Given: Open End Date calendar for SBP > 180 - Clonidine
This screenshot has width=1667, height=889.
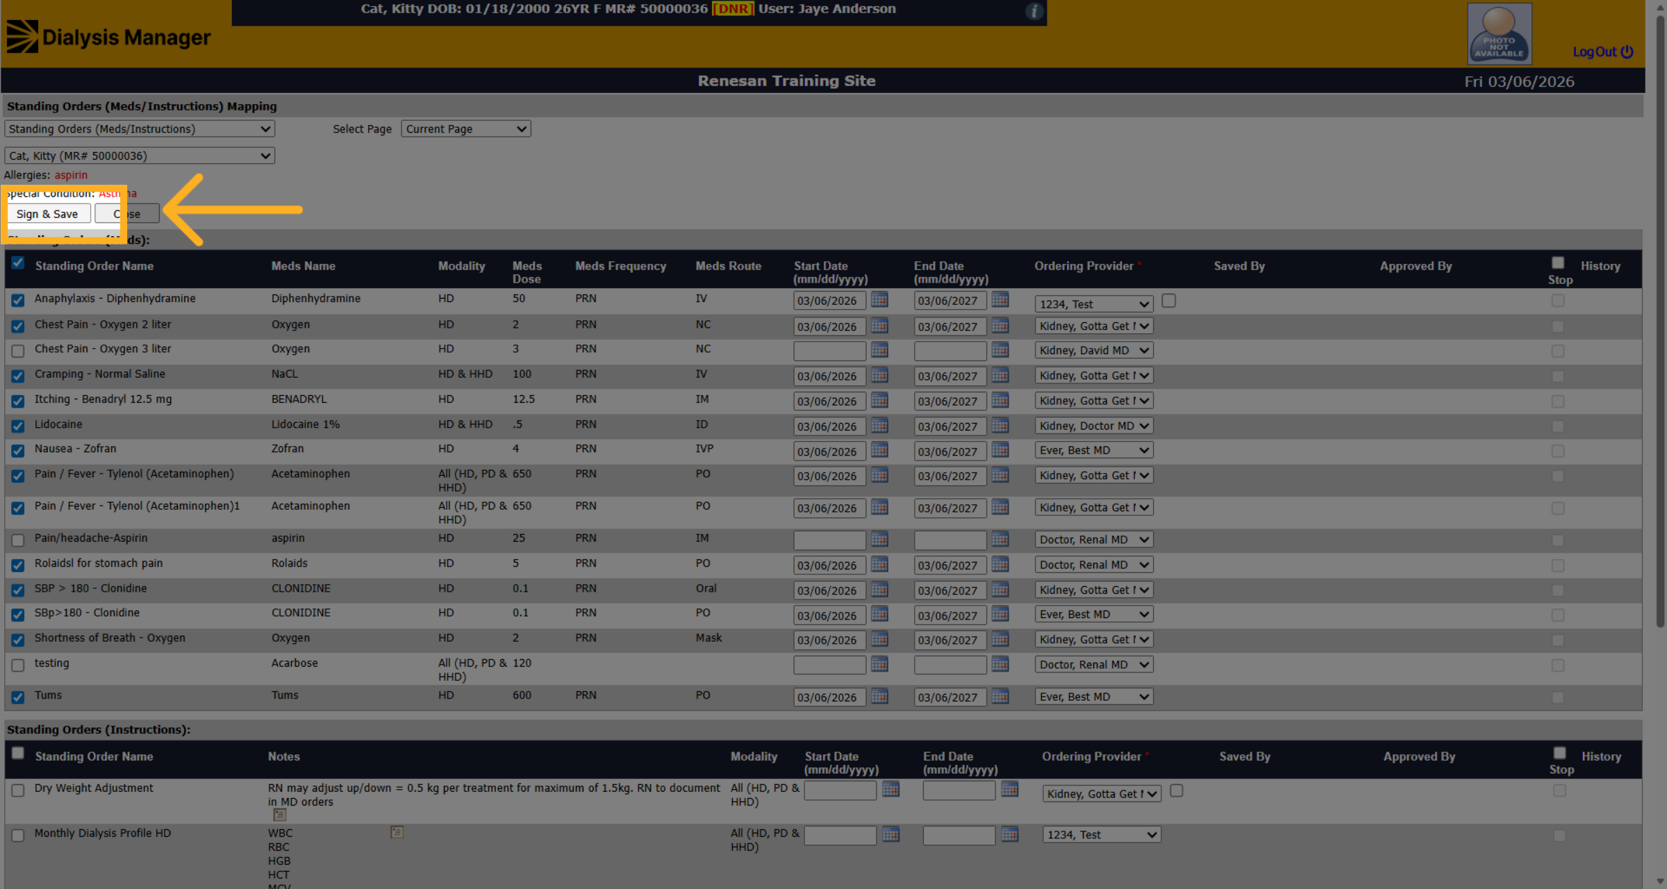Looking at the screenshot, I should coord(1000,590).
